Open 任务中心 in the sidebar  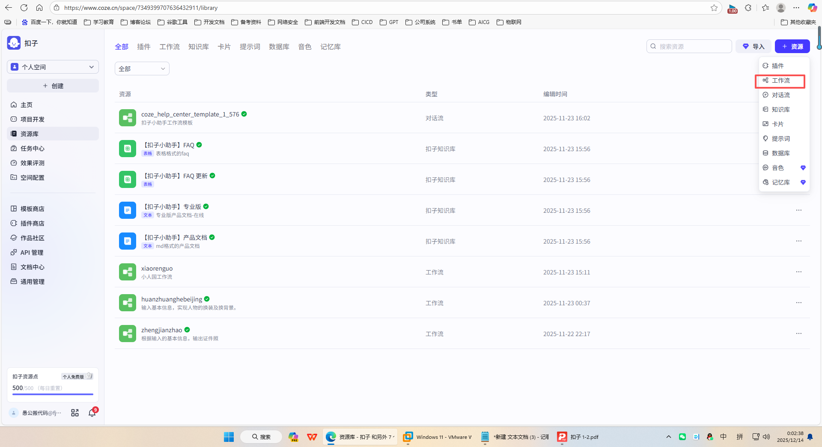(x=53, y=149)
